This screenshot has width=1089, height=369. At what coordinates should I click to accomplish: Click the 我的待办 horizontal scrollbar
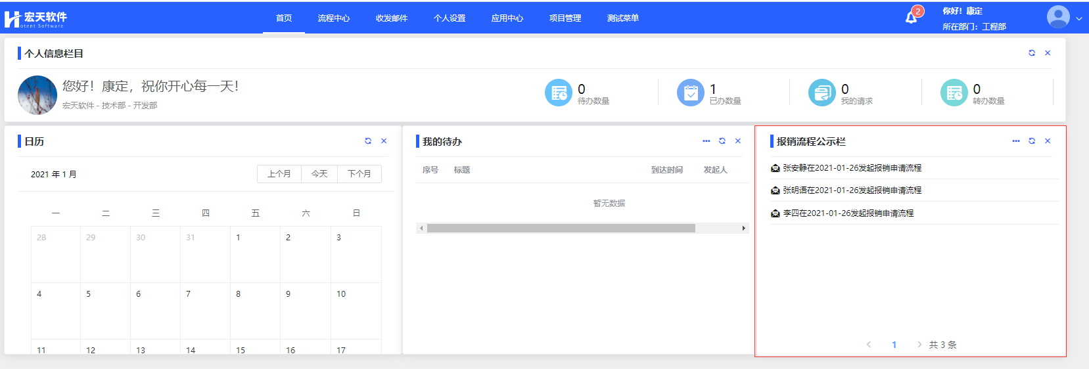point(561,228)
